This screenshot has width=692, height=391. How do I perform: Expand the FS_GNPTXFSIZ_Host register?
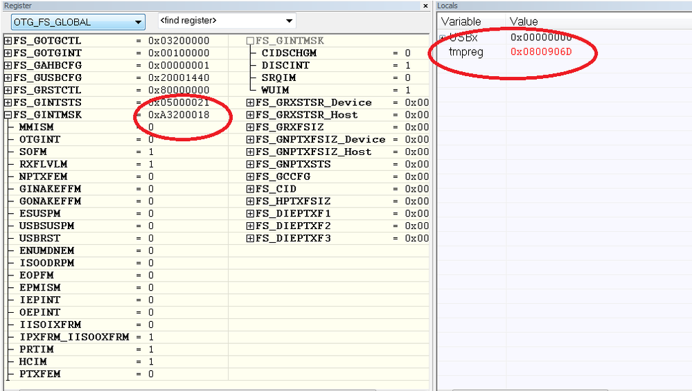pos(250,152)
